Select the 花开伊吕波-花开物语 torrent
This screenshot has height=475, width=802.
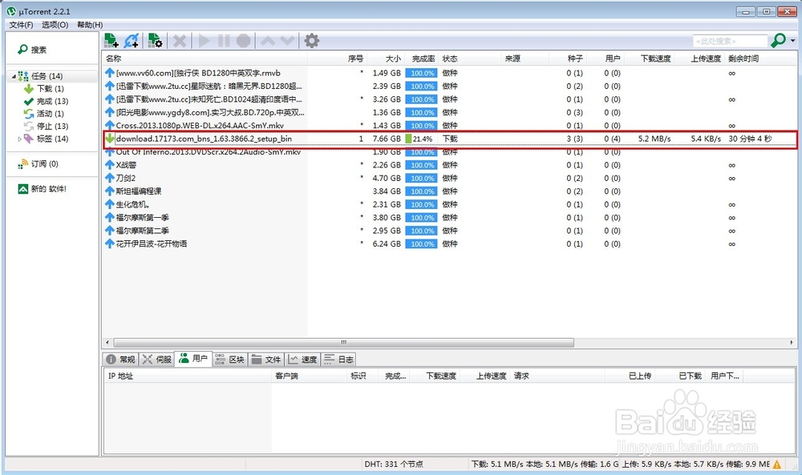click(x=450, y=244)
